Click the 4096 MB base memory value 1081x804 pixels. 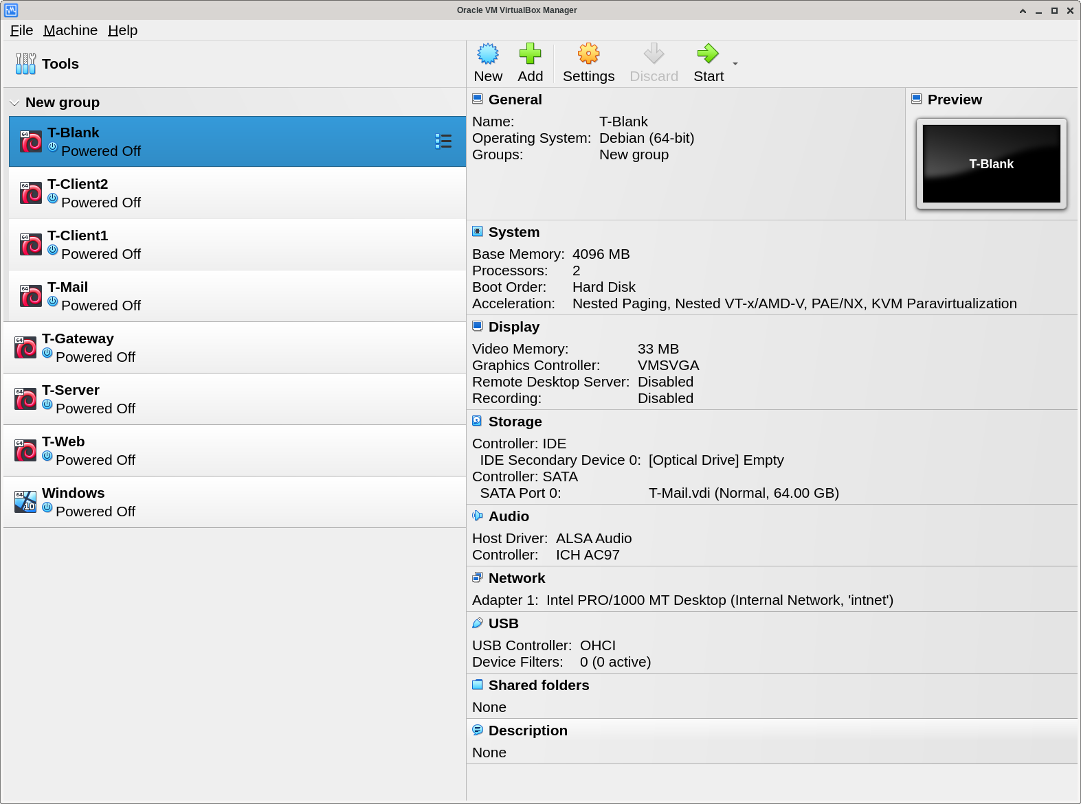tap(601, 254)
